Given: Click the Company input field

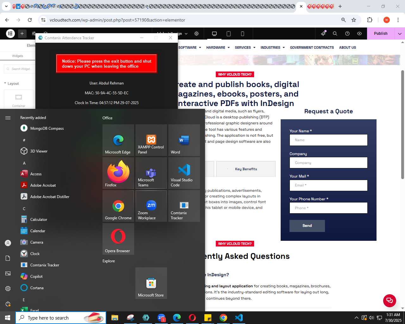Looking at the screenshot, I should point(328,163).
